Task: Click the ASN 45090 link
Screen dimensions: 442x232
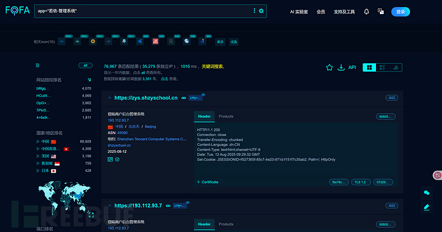Action: tap(122, 133)
